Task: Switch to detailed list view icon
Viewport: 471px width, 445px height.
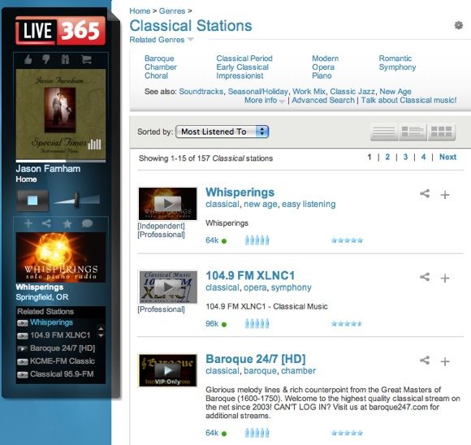Action: point(413,132)
